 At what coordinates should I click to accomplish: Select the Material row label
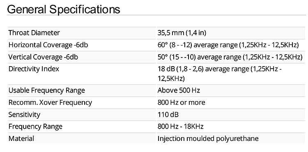click(x=21, y=138)
